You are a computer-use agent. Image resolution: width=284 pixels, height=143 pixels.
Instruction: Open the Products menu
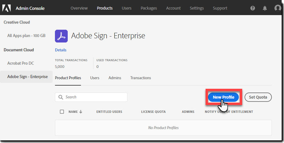(105, 8)
